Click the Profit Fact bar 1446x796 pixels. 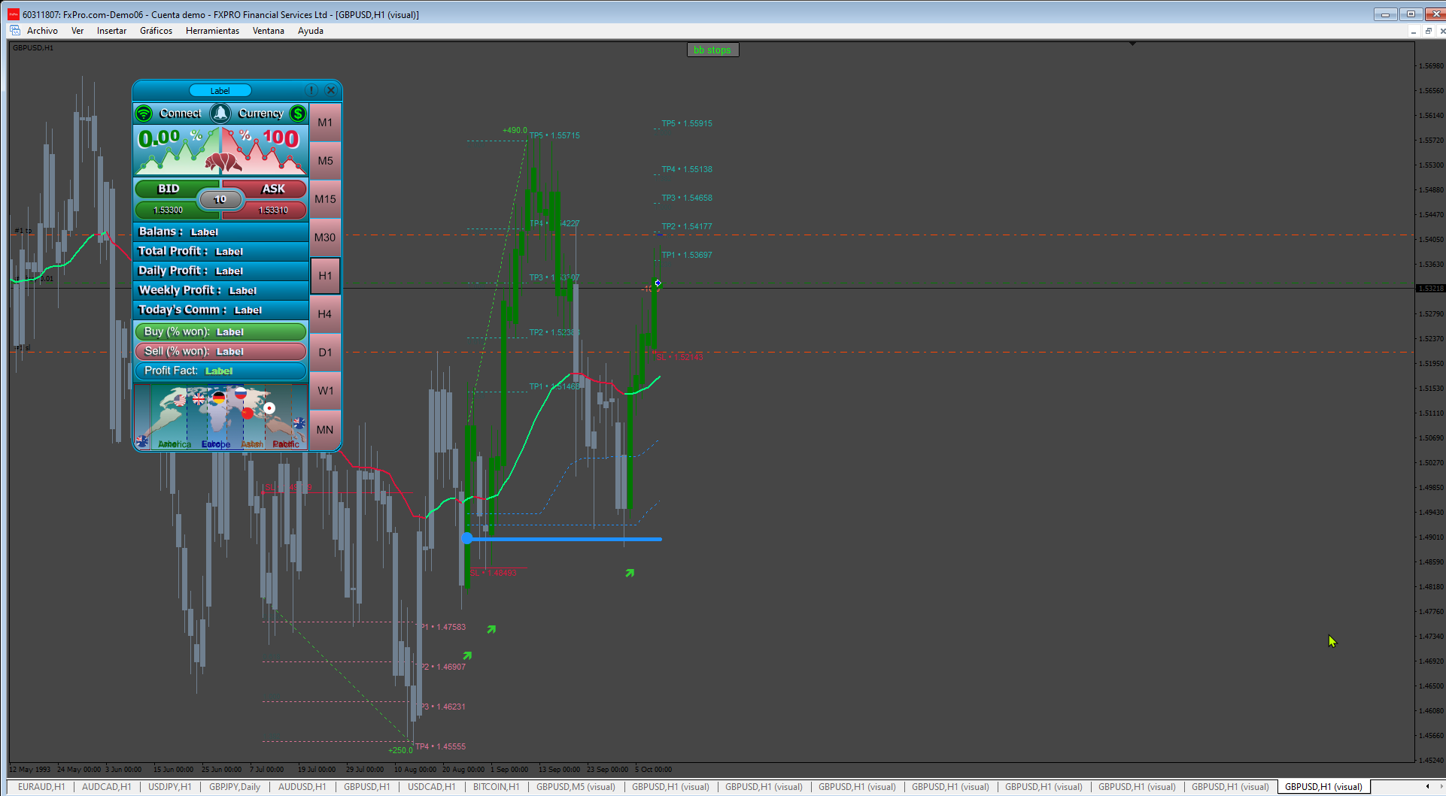pos(220,371)
